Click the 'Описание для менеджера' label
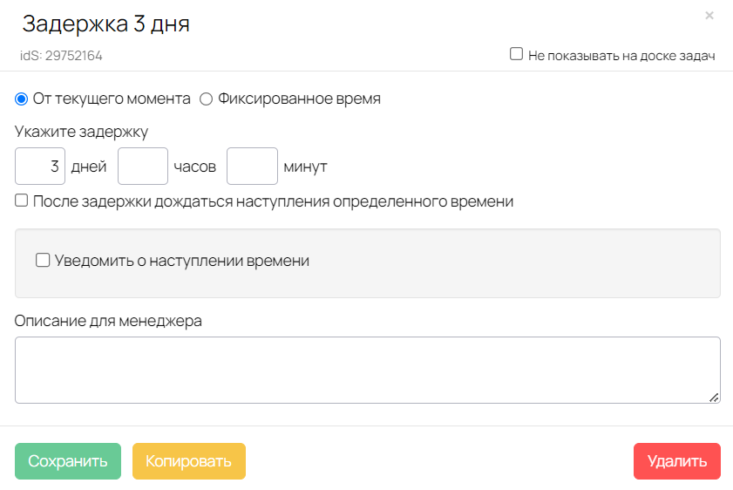733x490 pixels. [x=108, y=321]
